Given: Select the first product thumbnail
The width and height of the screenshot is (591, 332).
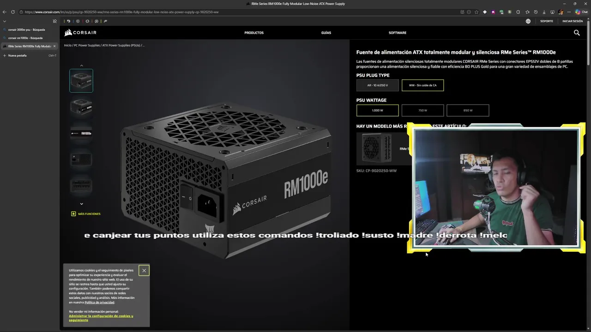Looking at the screenshot, I should (81, 81).
